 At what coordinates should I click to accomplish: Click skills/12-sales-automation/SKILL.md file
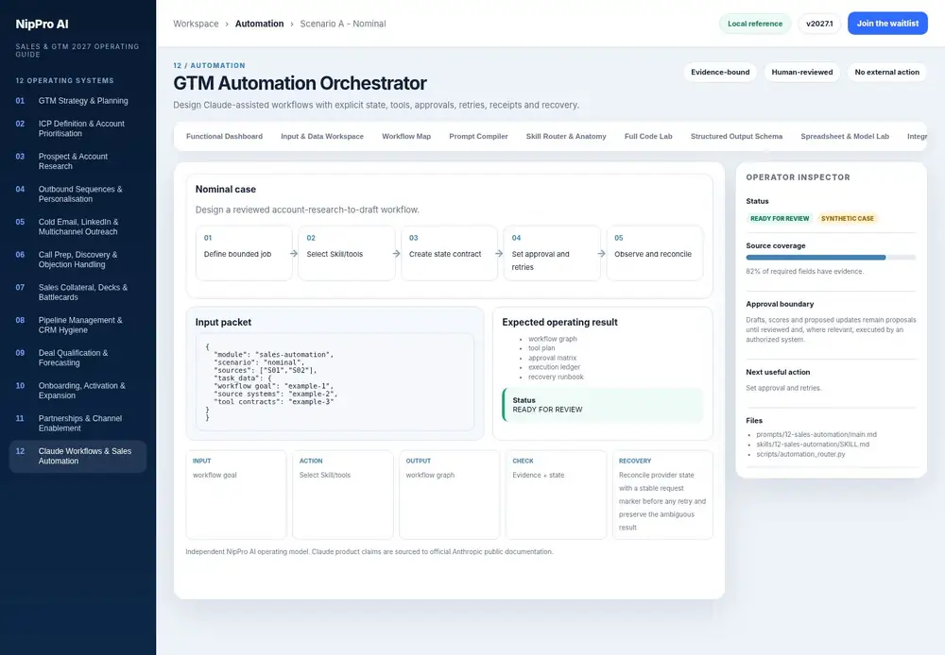pos(813,445)
